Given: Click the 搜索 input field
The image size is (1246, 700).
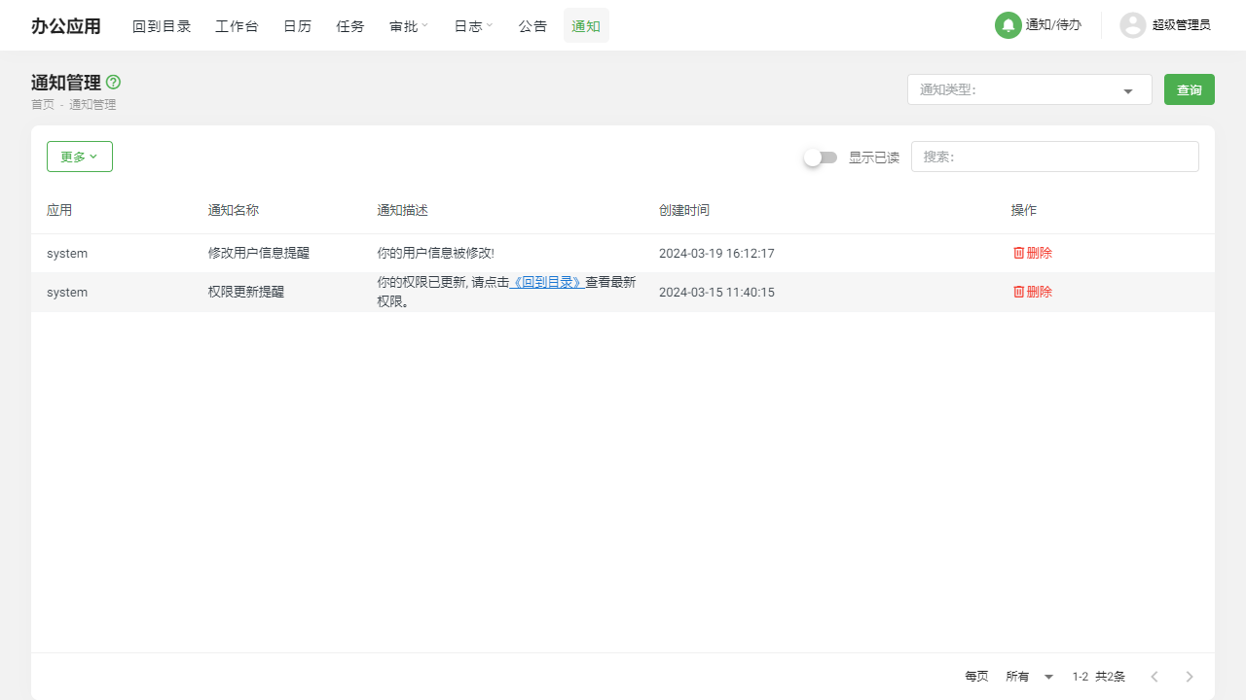Looking at the screenshot, I should pos(1054,157).
